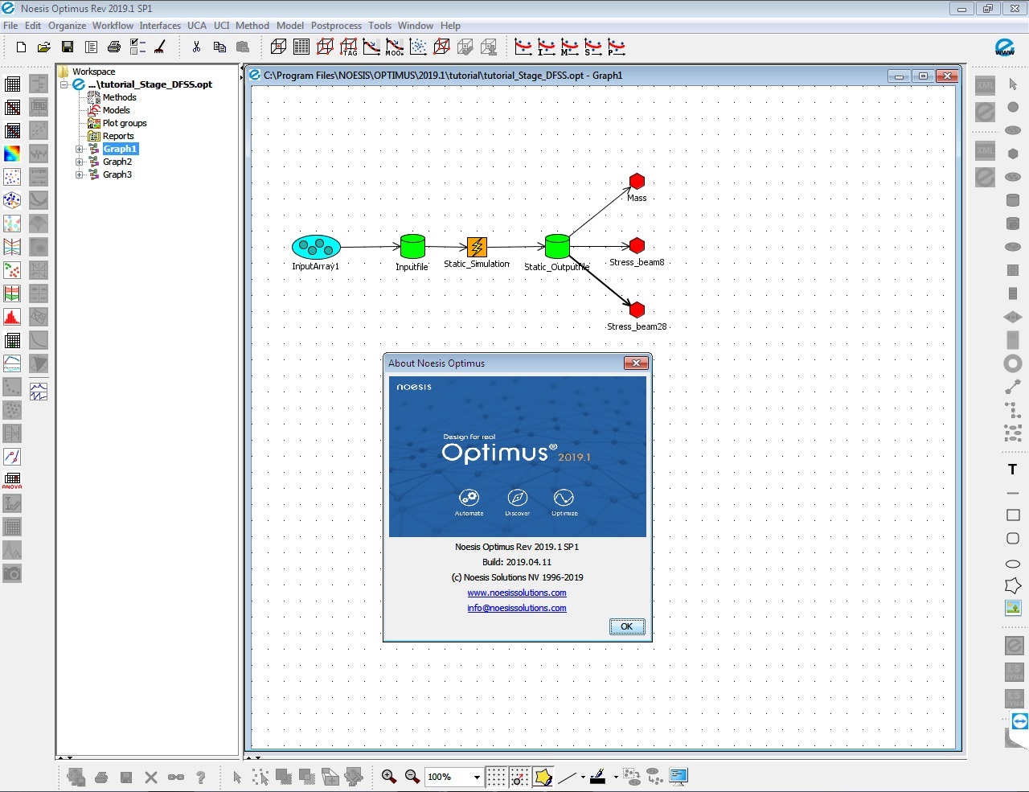The image size is (1029, 792).
Task: Click the histogram plot icon in left sidebar
Action: point(12,317)
